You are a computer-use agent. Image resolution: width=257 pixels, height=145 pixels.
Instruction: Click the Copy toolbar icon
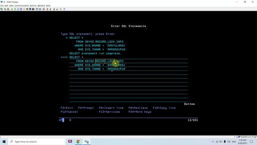[5, 9]
